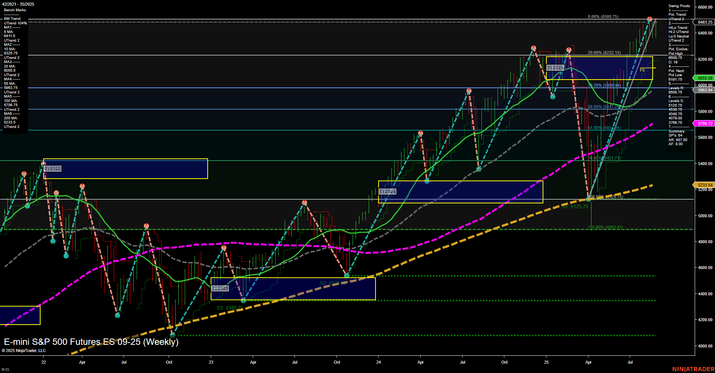Click the Y:2025 box label
715x373 pixels.
pos(555,68)
